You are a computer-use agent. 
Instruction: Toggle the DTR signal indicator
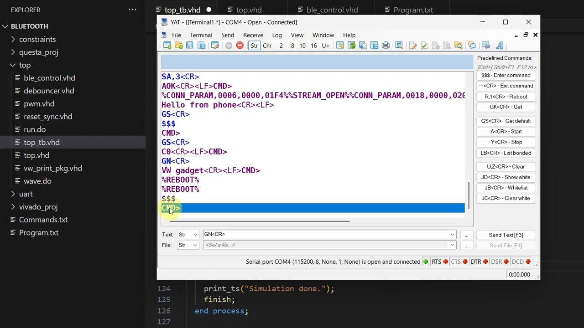[479, 261]
